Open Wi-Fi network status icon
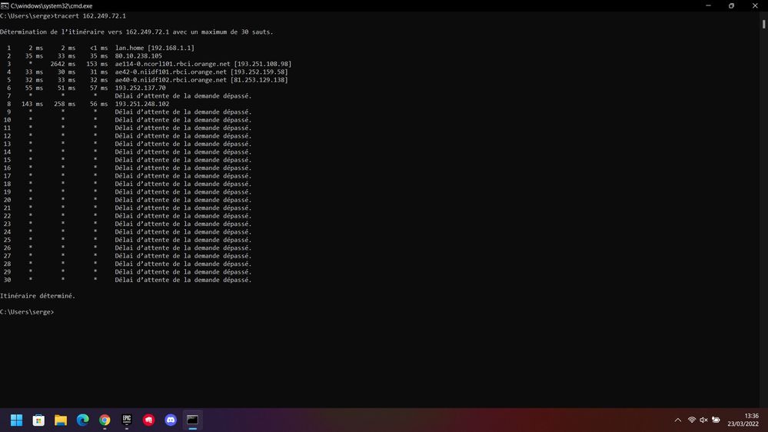 click(692, 420)
